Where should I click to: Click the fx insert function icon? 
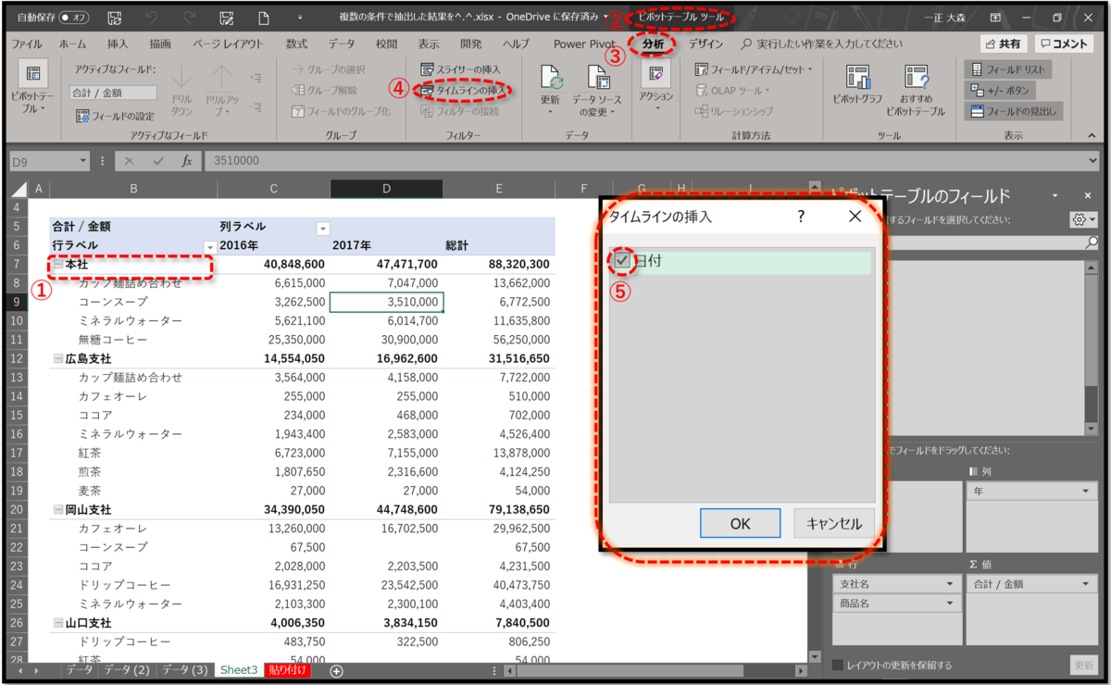pos(187,160)
